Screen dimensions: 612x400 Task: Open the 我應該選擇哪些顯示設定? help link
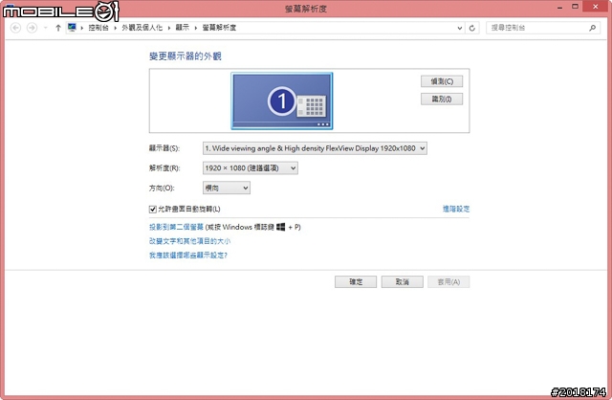click(x=188, y=256)
